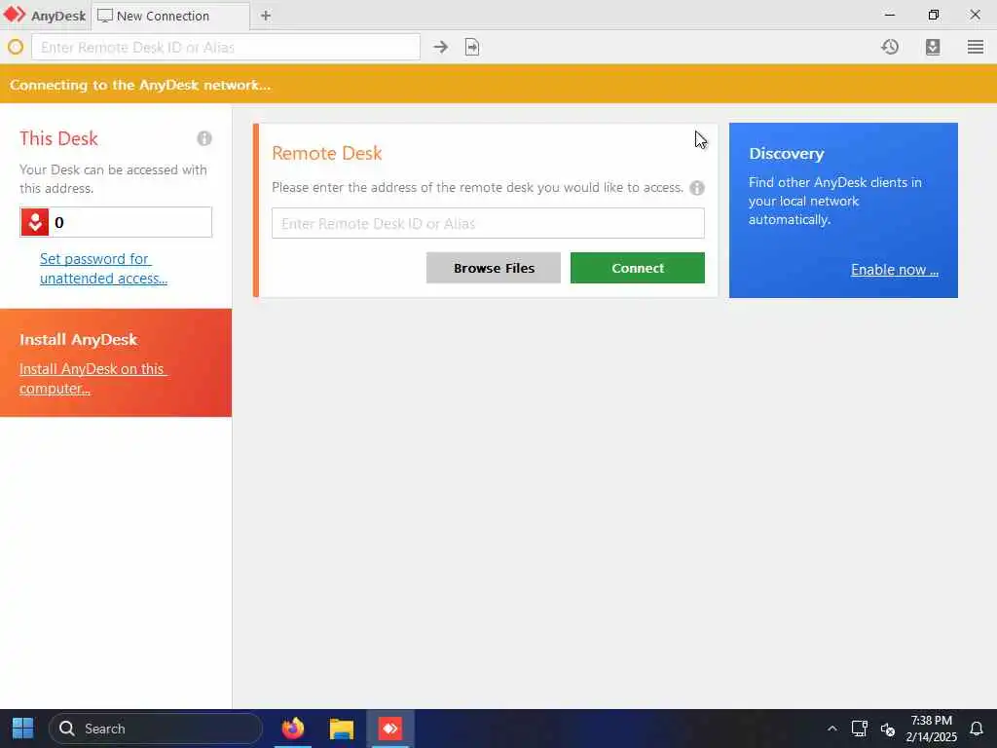Open the hamburger main menu
Viewport: 997px width, 748px height.
point(976,47)
